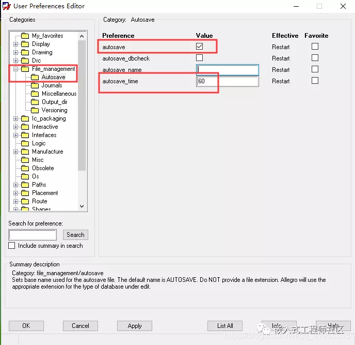Click the Manufacture folder icon
Viewport: 355px width, 345px height.
(25, 152)
